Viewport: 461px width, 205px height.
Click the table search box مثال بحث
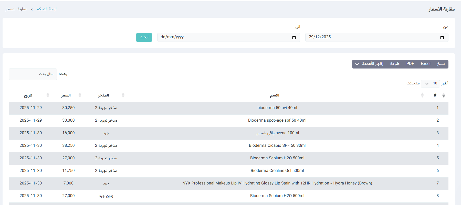(33, 74)
